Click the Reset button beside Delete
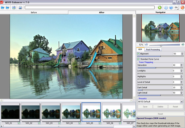The image size is (185, 128). [x=175, y=107]
